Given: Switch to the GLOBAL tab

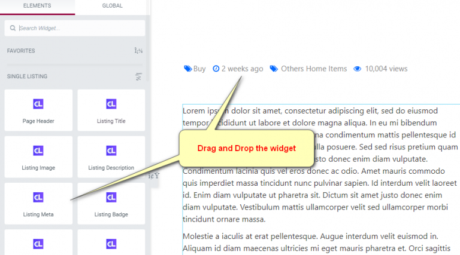Looking at the screenshot, I should pos(112,6).
